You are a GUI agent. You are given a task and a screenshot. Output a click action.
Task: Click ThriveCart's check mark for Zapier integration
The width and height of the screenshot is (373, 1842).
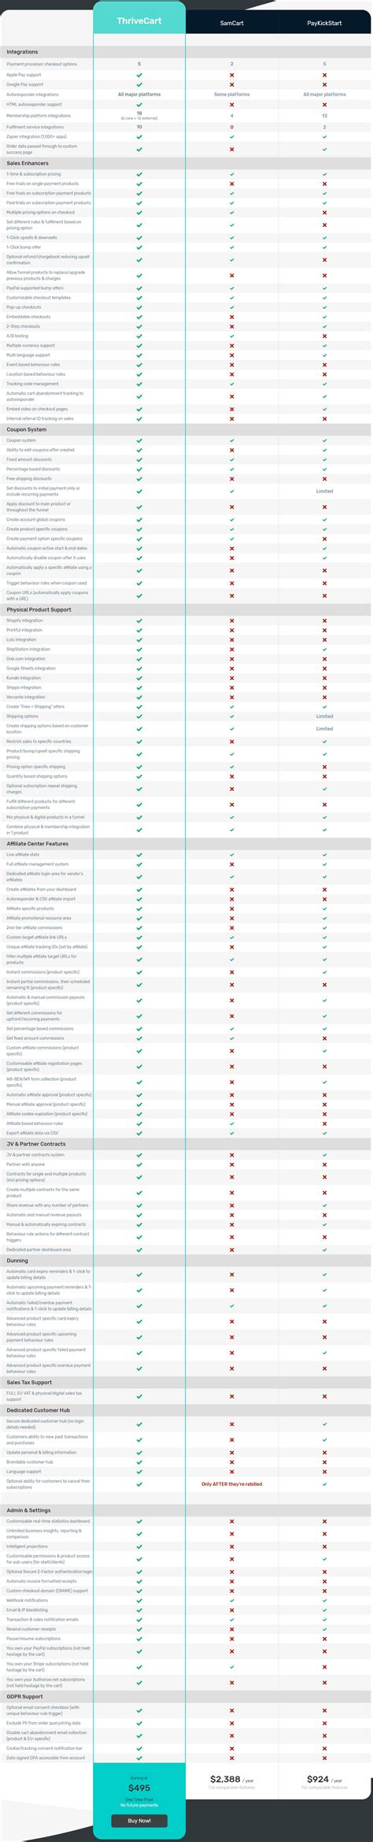139,136
